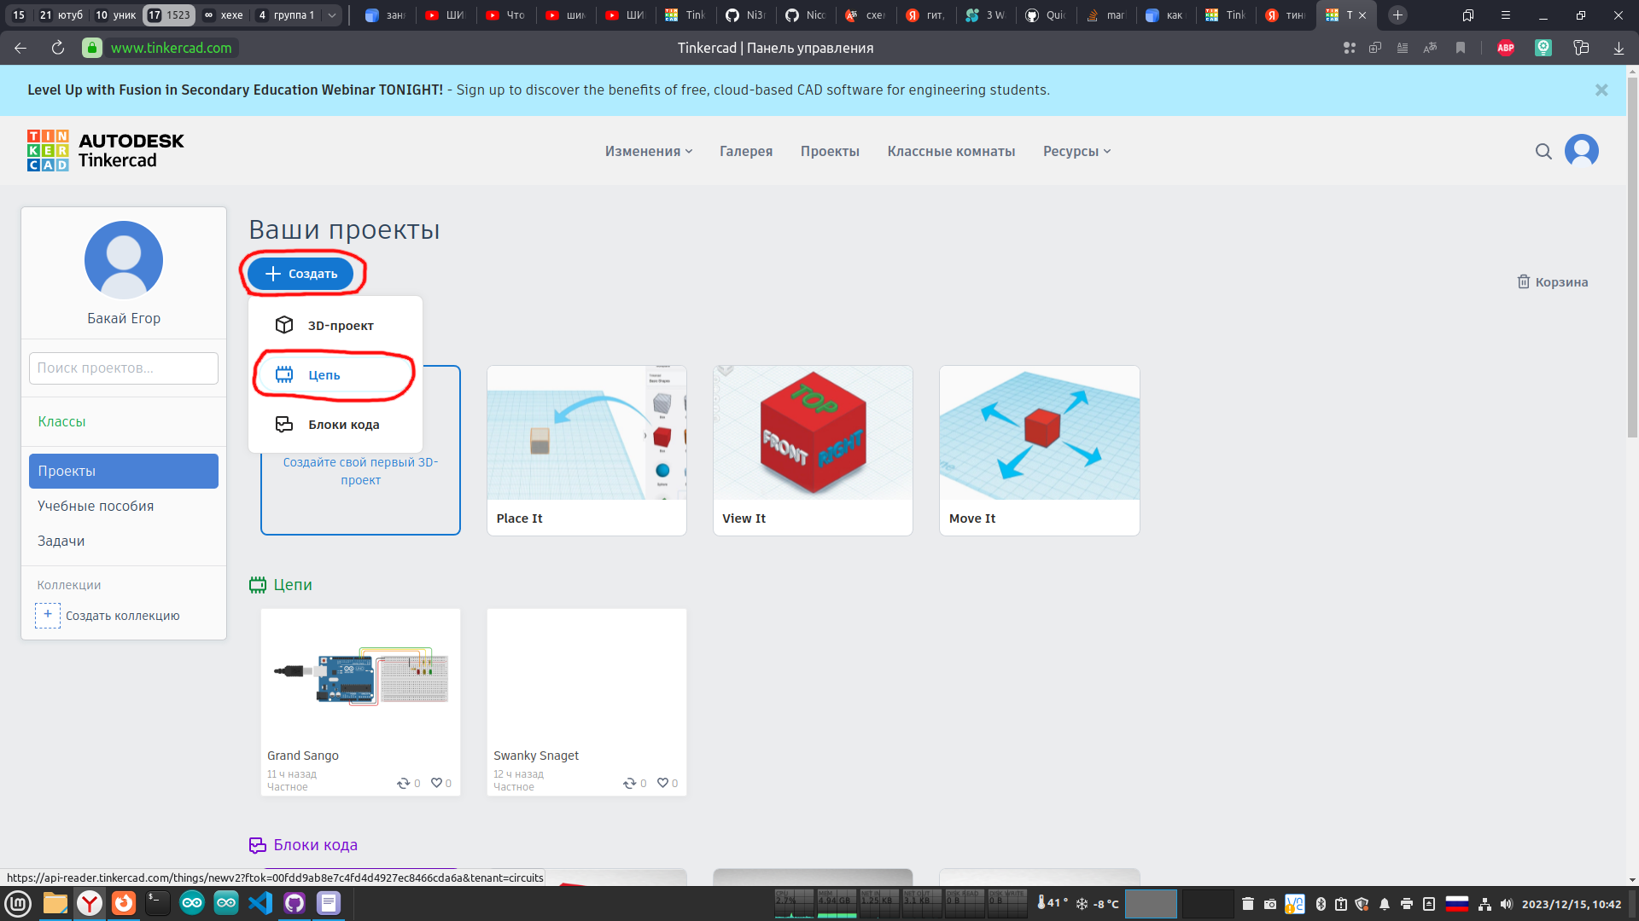Expand the Ресурсы dropdown
The image size is (1639, 921).
tap(1076, 151)
